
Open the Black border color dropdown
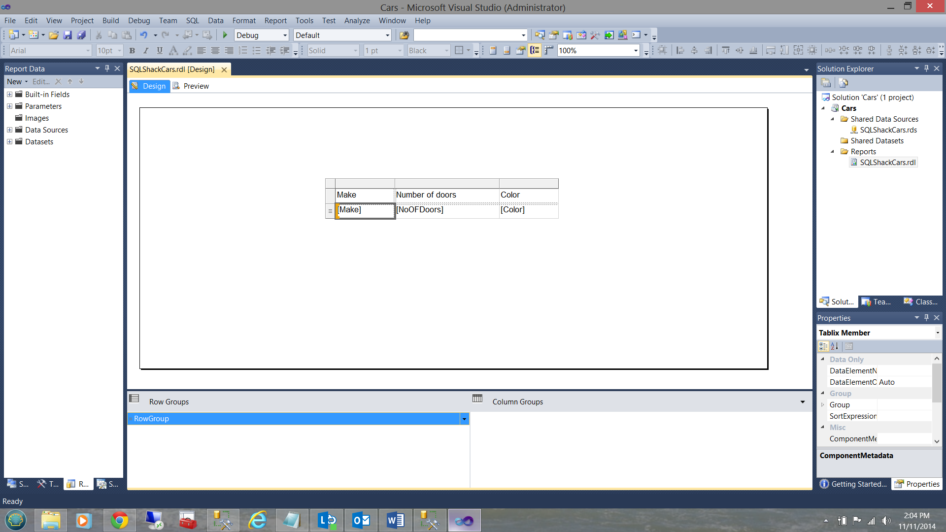point(446,50)
